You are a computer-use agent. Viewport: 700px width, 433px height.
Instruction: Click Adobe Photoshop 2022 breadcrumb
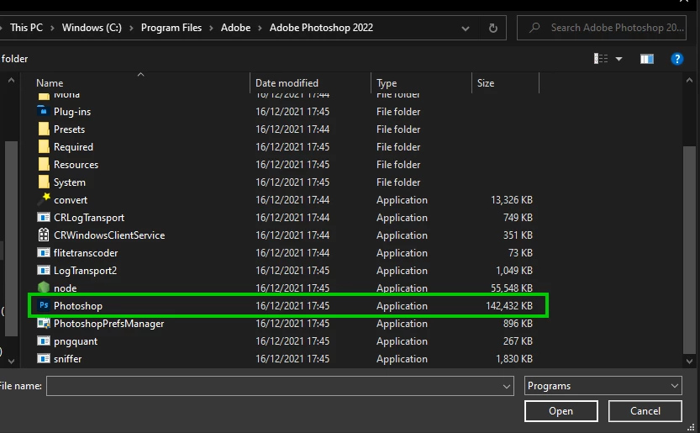tap(321, 28)
